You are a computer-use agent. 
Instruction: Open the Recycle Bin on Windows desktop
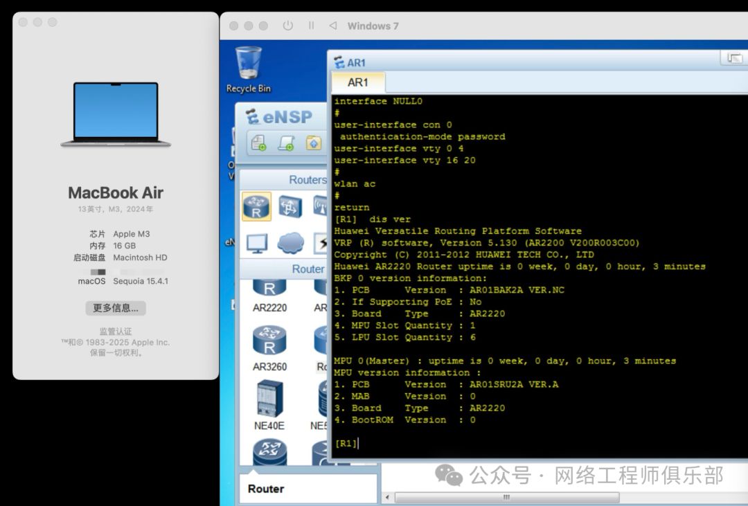[x=248, y=70]
